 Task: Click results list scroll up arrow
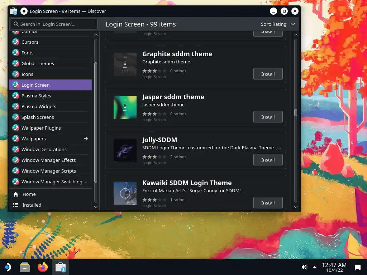click(296, 35)
